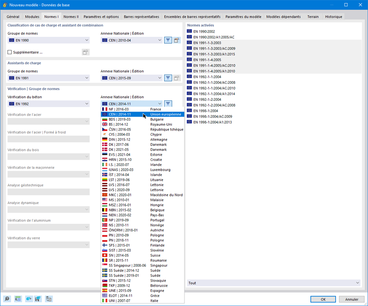The image size is (368, 306).
Task: Choose UNE | 2015-09 Espagne annex
Action: click(x=143, y=290)
